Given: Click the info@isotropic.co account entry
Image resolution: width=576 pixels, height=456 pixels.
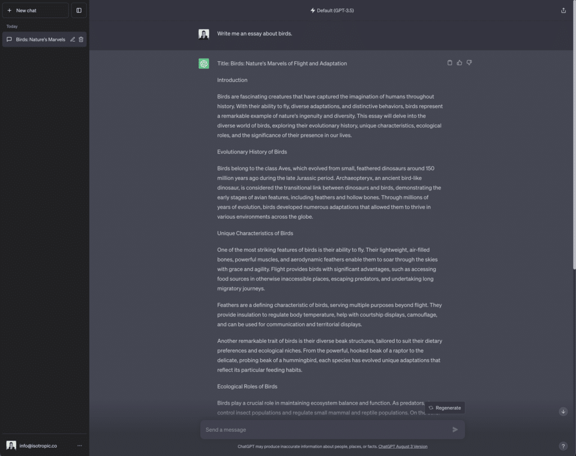Looking at the screenshot, I should pos(44,446).
